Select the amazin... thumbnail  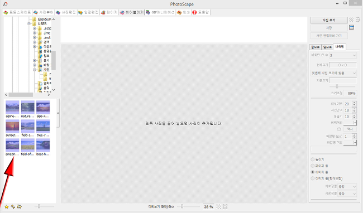pyautogui.click(x=12, y=147)
